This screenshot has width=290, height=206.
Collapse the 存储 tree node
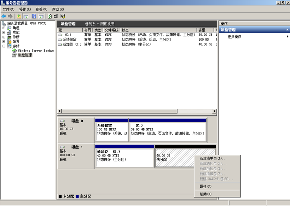click(4, 46)
